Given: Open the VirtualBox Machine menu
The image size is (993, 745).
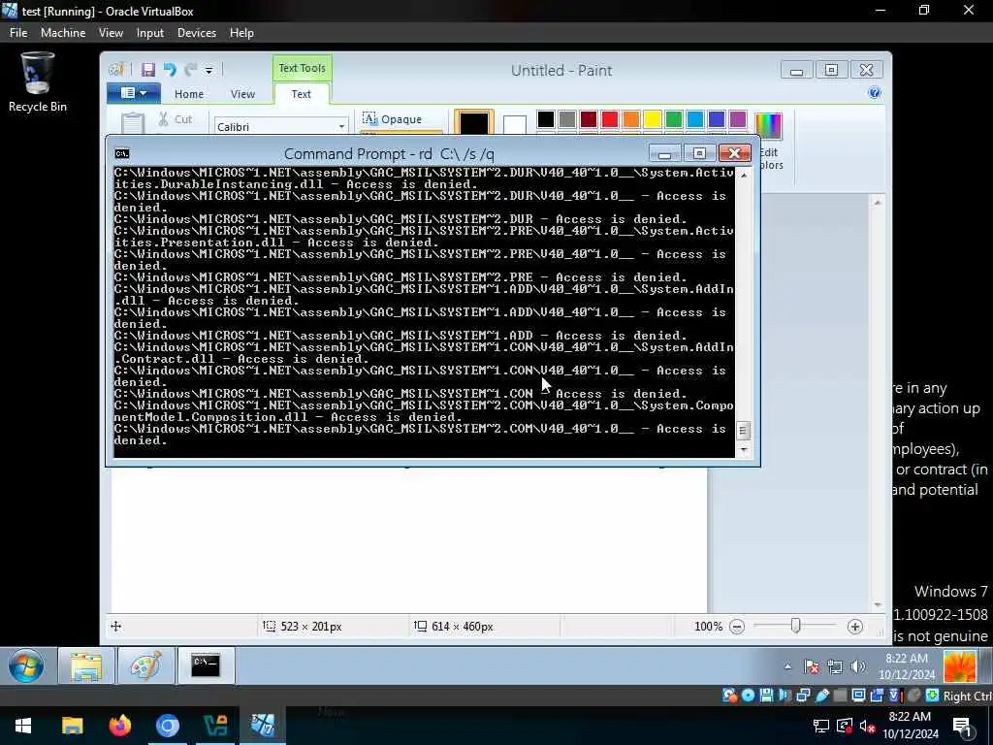Looking at the screenshot, I should (63, 33).
